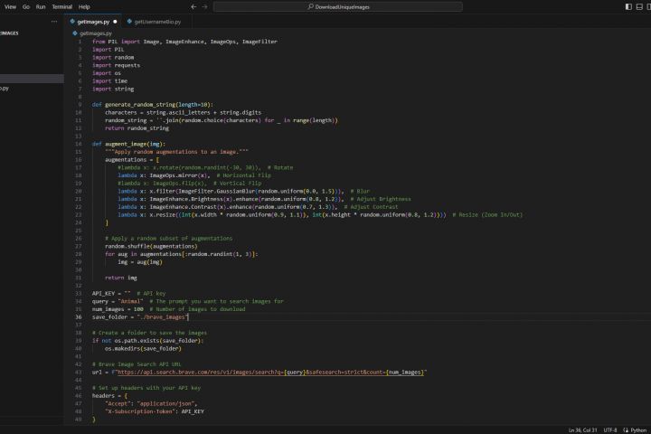Screen dimensions: 651x434
Task: Click the DownloadUniqueImages command center search box
Action: 338,6
